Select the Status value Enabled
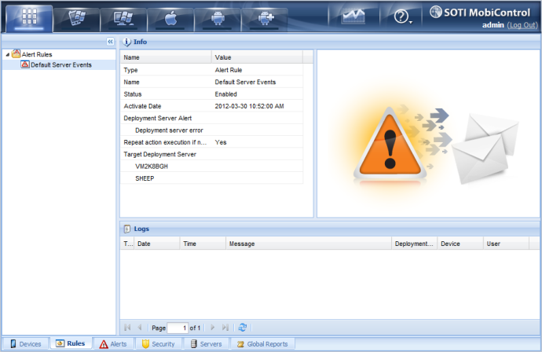 225,94
